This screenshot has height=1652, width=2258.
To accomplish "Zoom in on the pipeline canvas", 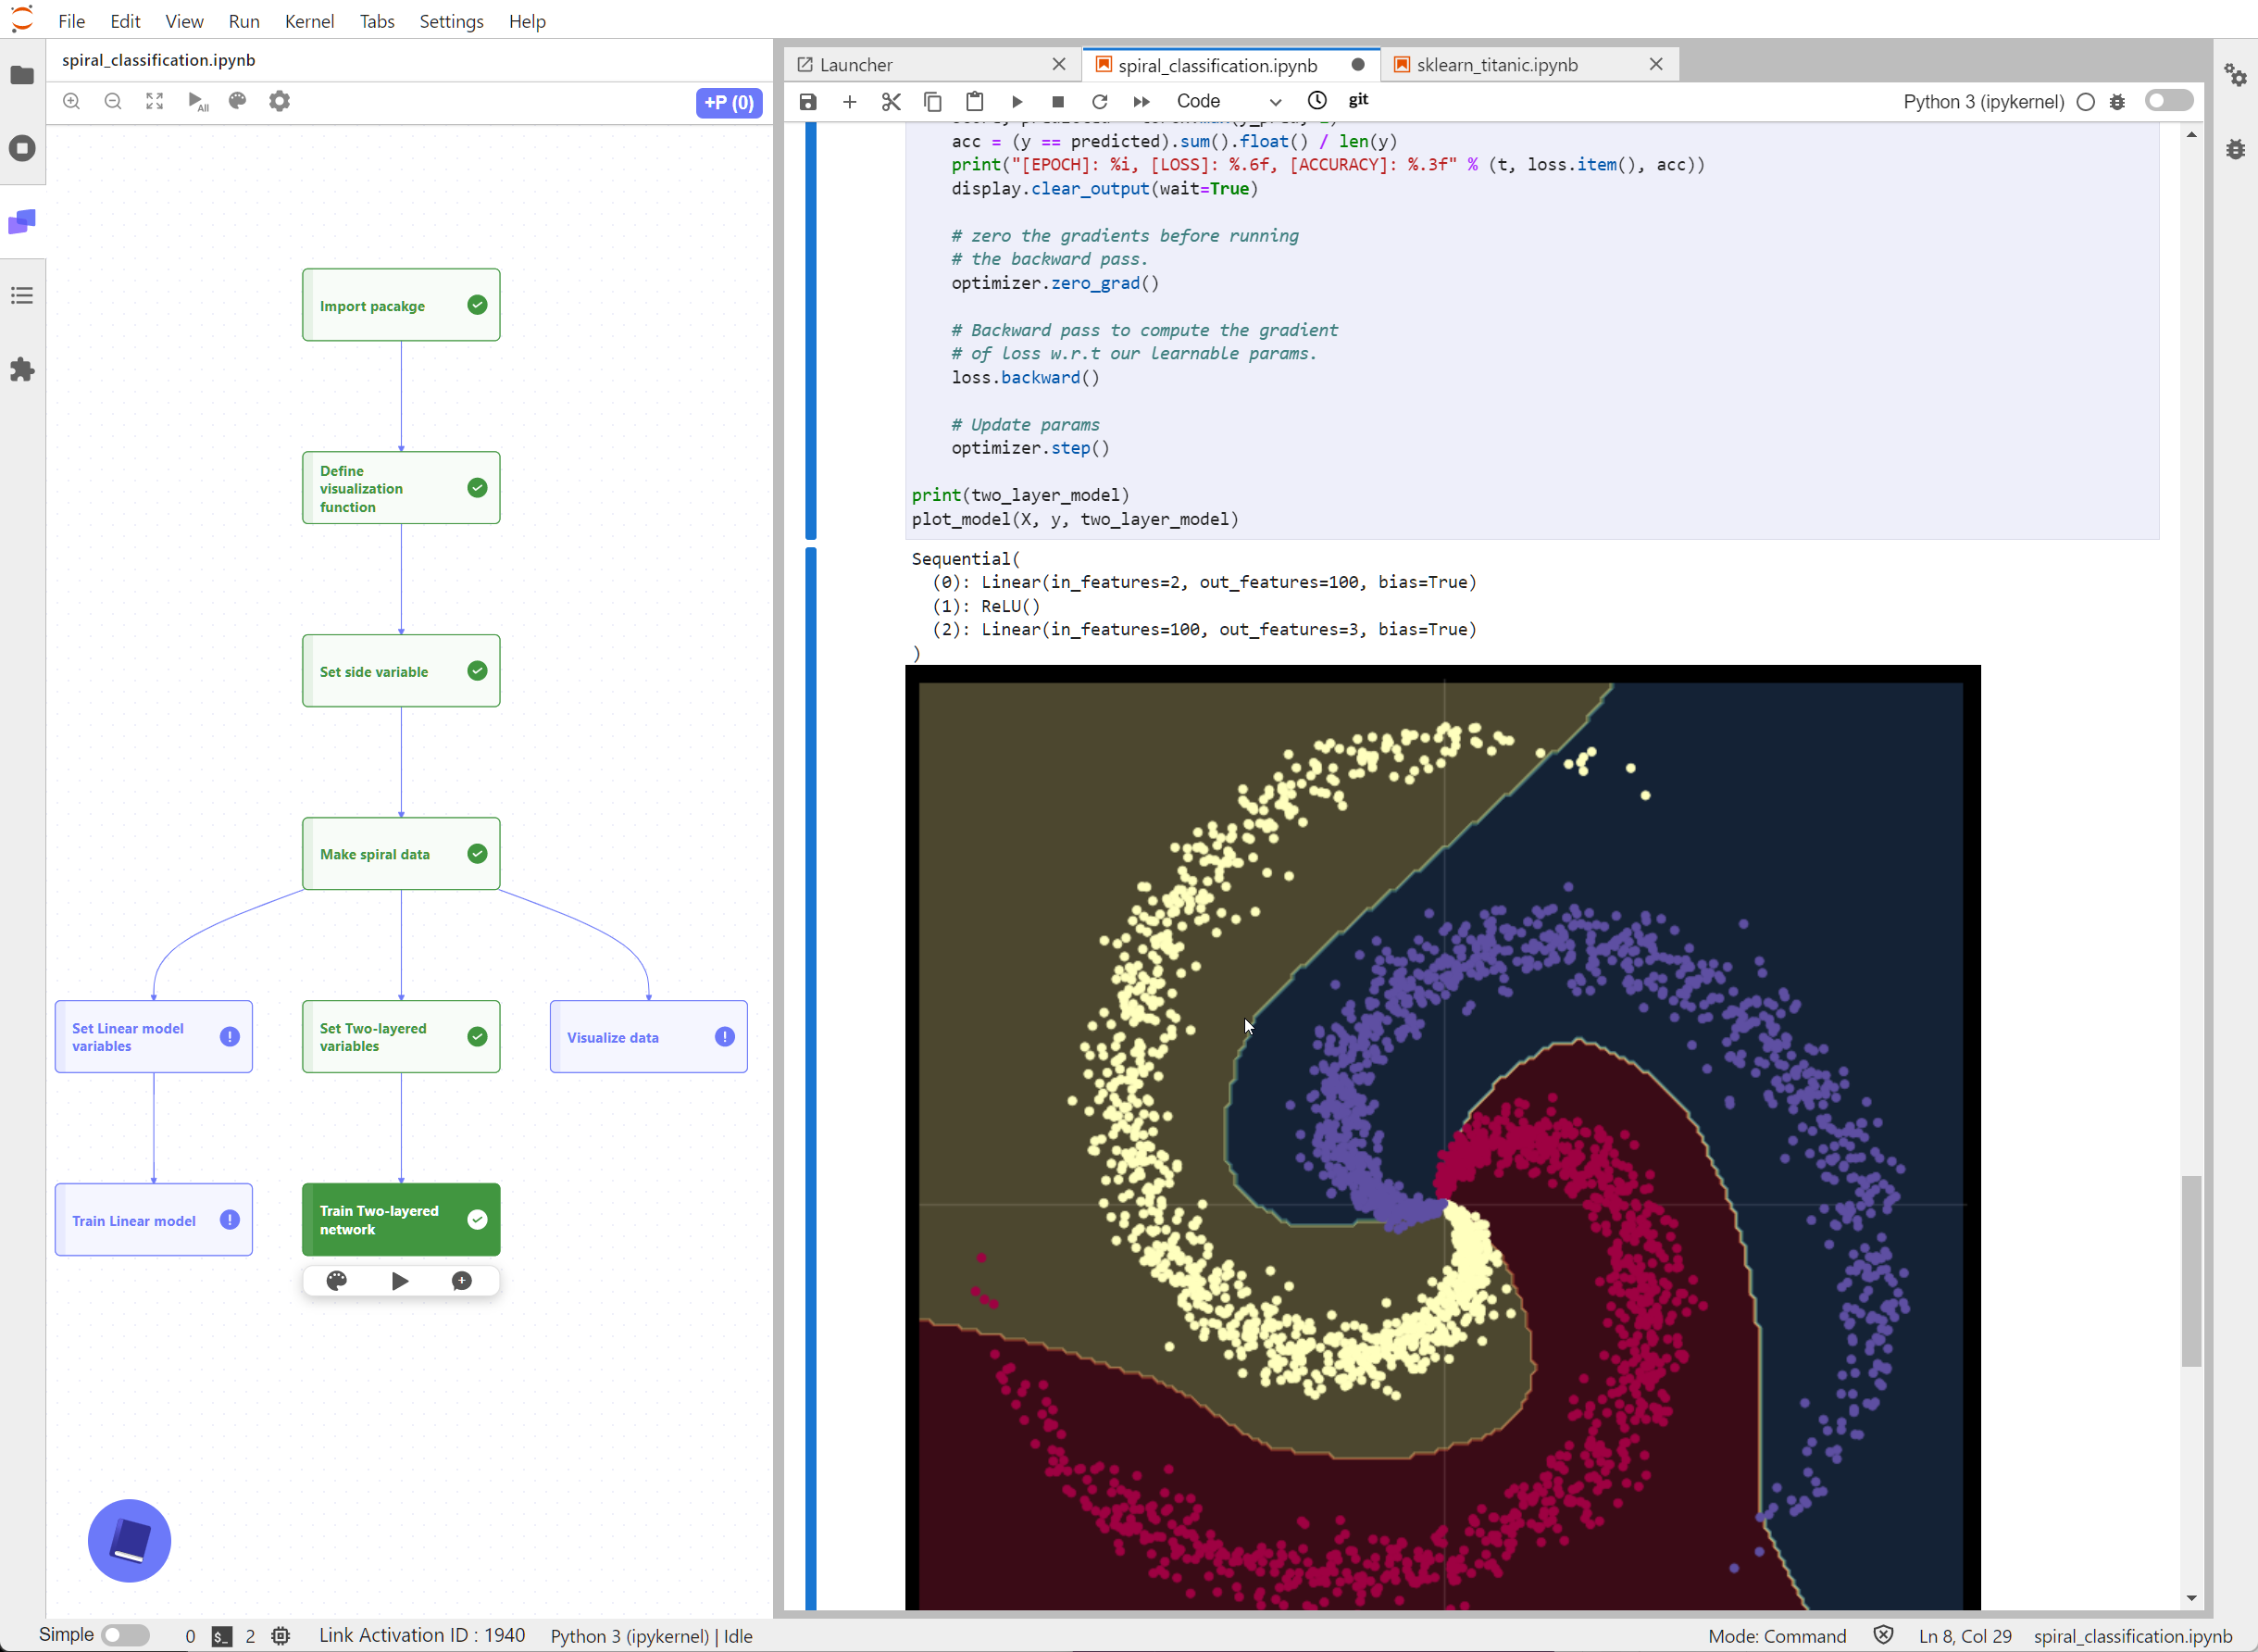I will [72, 101].
